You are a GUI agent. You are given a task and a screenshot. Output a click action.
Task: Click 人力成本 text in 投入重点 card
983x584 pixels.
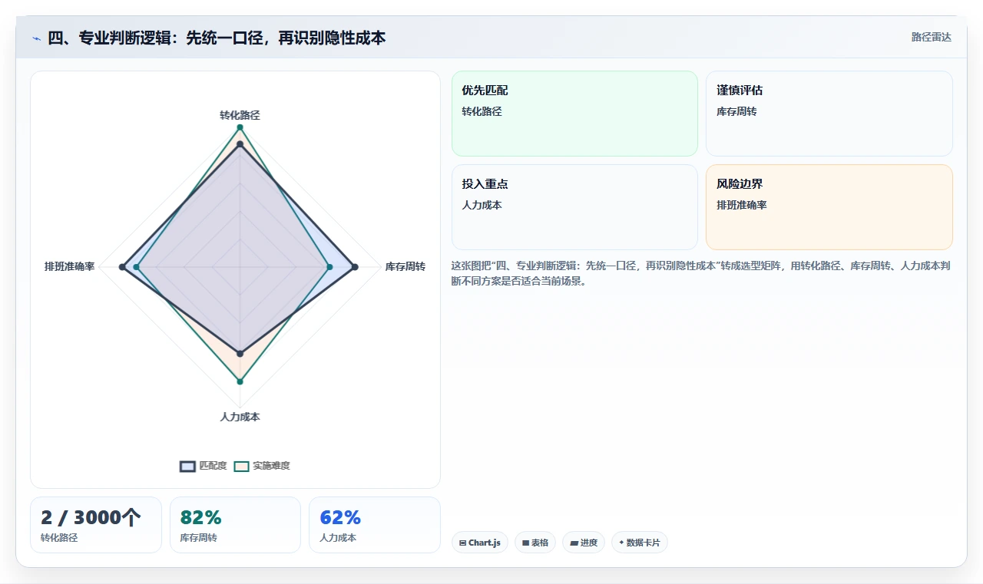click(482, 205)
